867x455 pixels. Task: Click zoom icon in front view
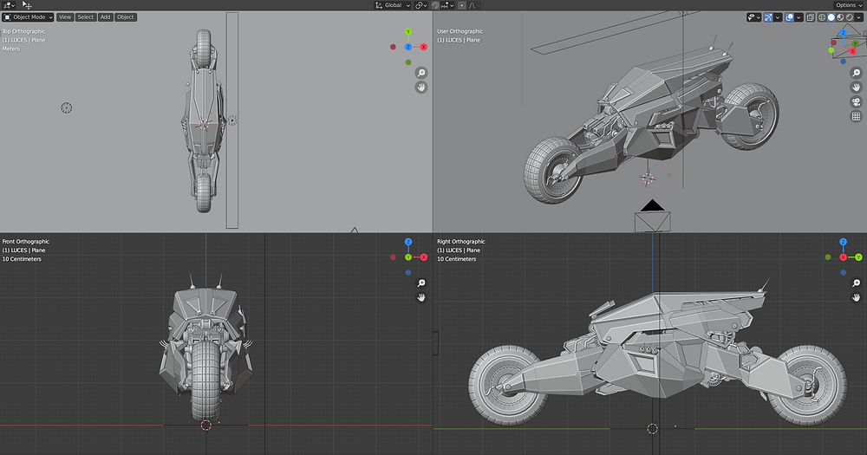421,283
